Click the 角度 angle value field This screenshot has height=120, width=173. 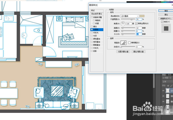click(x=129, y=24)
